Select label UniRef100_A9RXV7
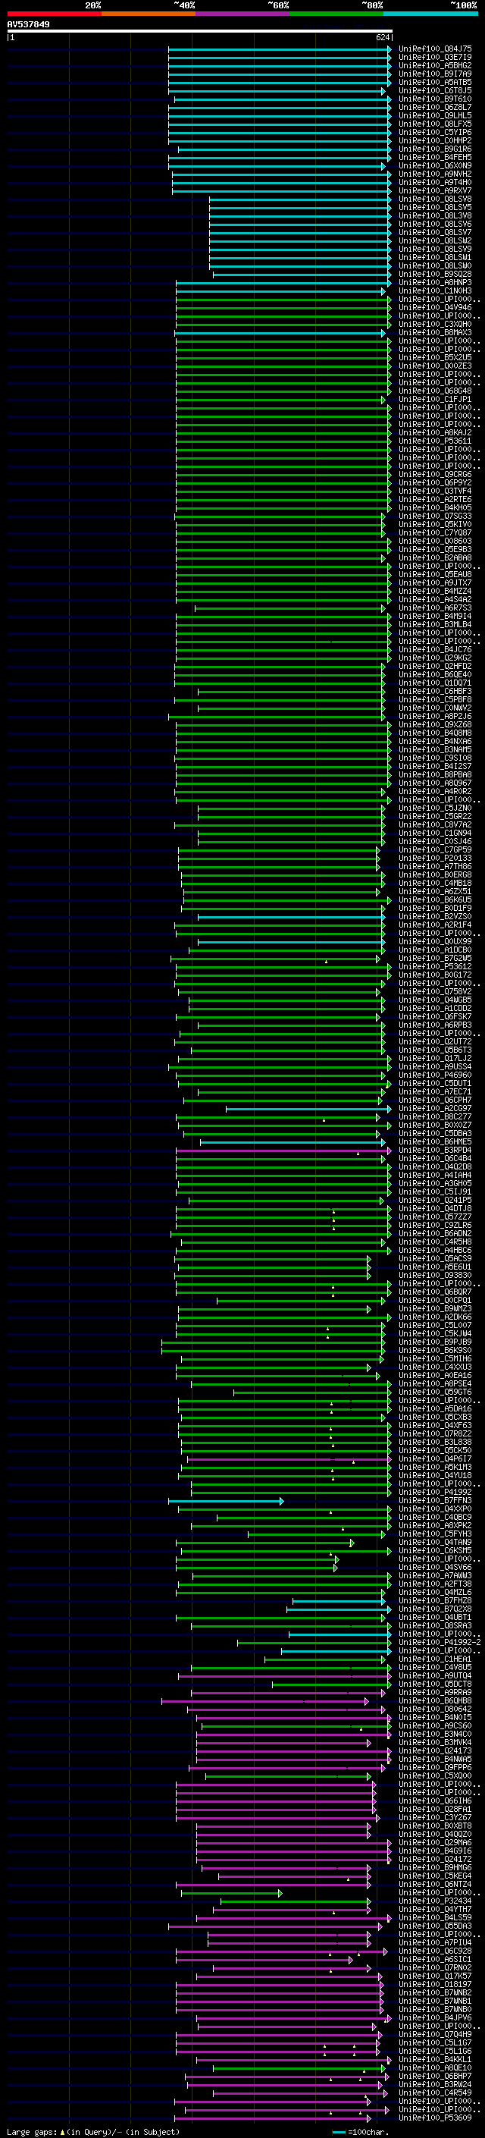The image size is (485, 2138). pyautogui.click(x=435, y=191)
